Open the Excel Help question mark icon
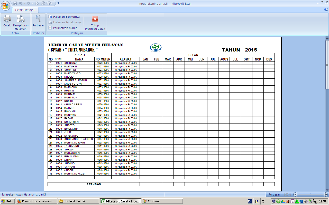This screenshot has width=329, height=205. pyautogui.click(x=326, y=9)
